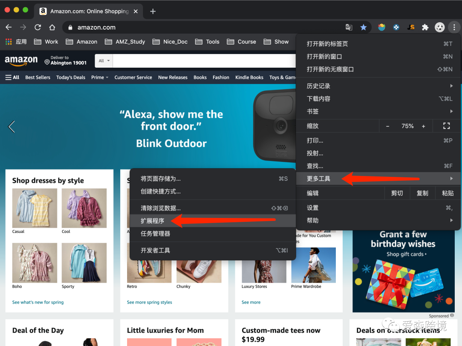Expand the 书签 submenu
This screenshot has height=346, width=462.
[313, 111]
